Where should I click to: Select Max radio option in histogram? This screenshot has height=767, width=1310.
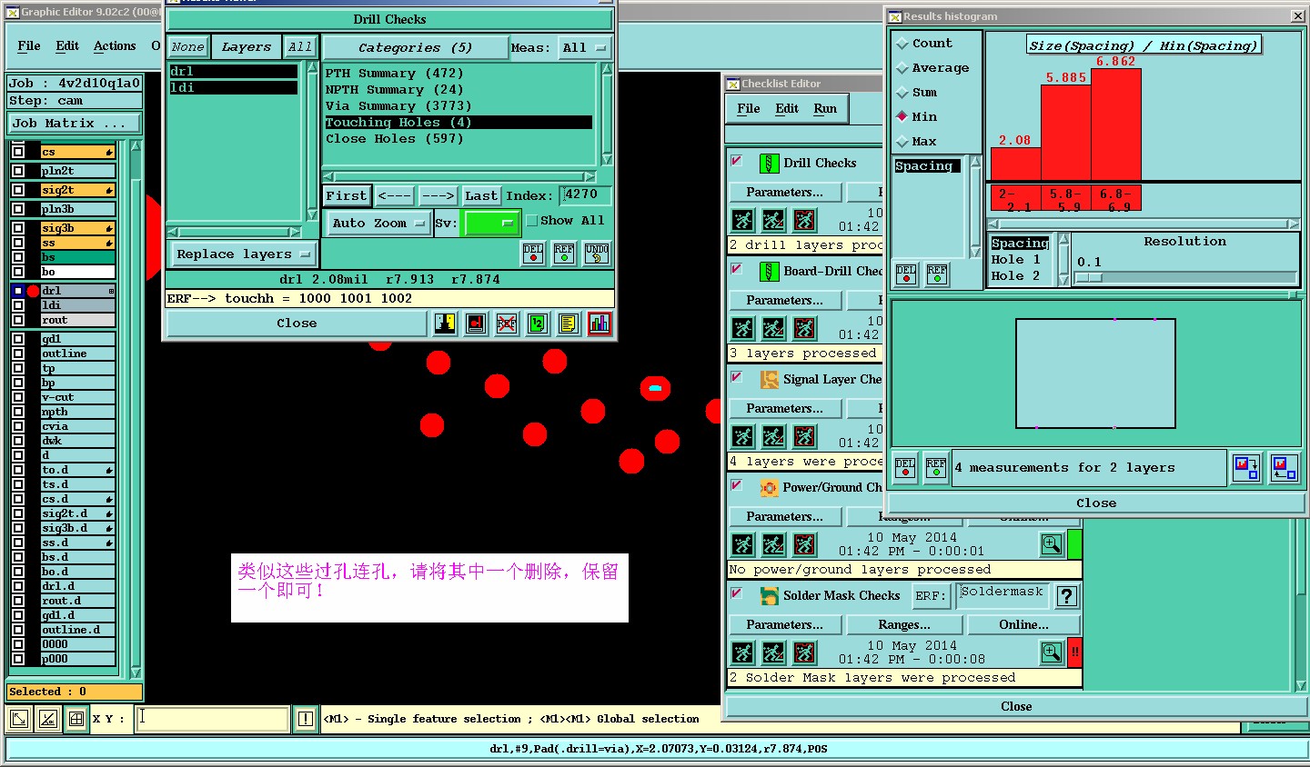pos(902,142)
